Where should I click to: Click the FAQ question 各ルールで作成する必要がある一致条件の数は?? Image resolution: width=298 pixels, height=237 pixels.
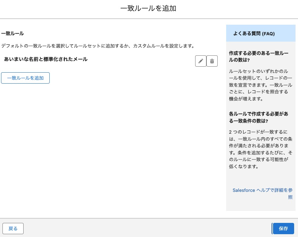tap(259, 117)
